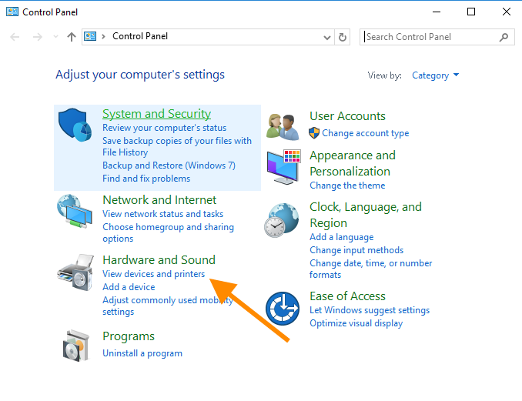Open Adjust commonly used mobility settings

[x=167, y=306]
